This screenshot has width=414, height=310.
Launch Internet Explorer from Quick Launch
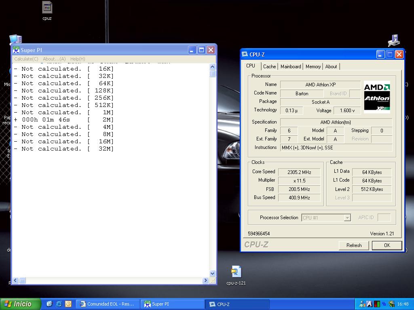tap(59, 304)
